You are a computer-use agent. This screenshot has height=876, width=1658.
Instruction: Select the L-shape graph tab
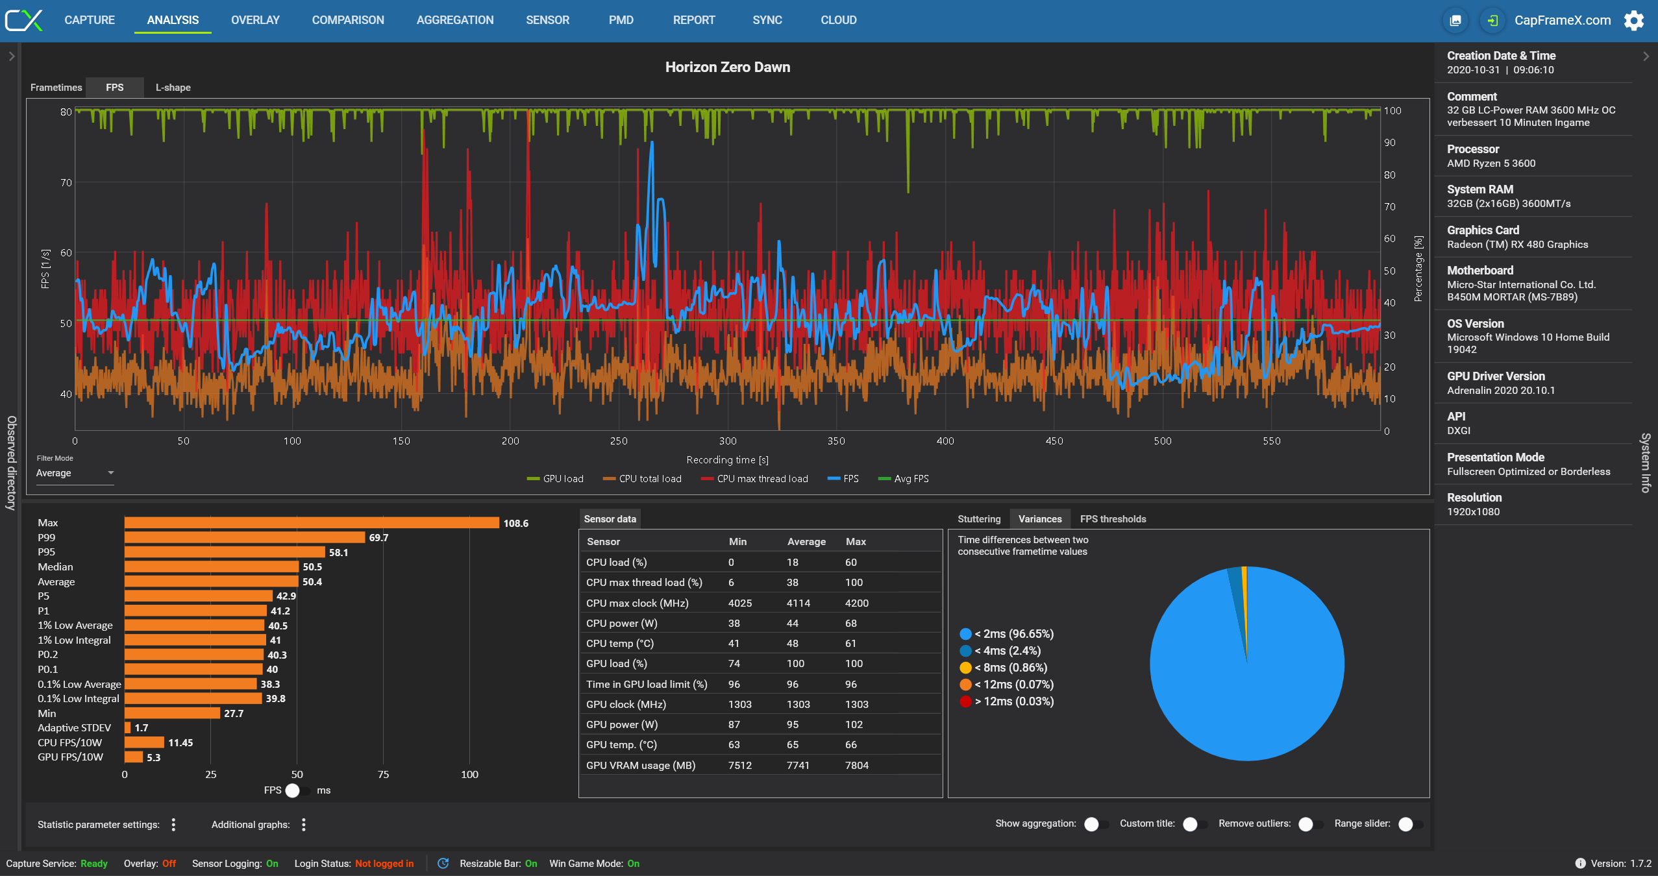tap(173, 88)
